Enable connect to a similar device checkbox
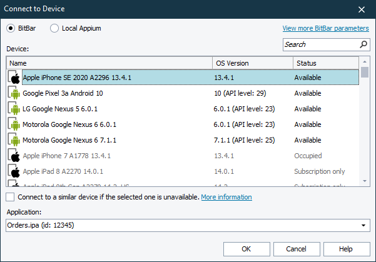This screenshot has width=376, height=262. 10,198
